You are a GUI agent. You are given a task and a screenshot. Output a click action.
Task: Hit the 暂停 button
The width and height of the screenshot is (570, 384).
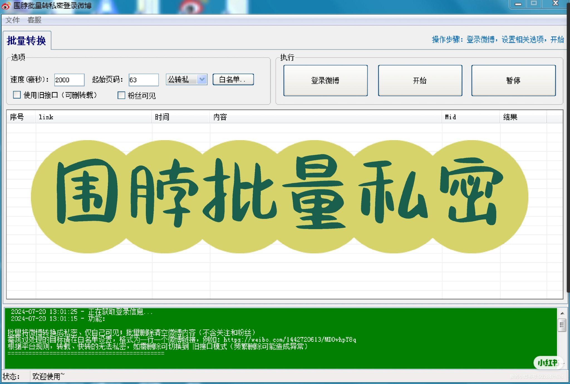click(x=513, y=80)
